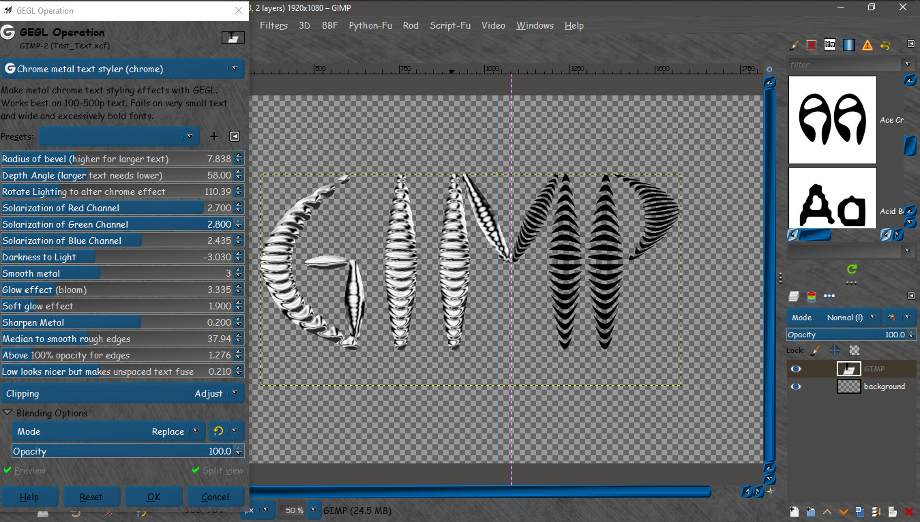Hide the GIMP text layer
The width and height of the screenshot is (920, 522).
pos(795,369)
